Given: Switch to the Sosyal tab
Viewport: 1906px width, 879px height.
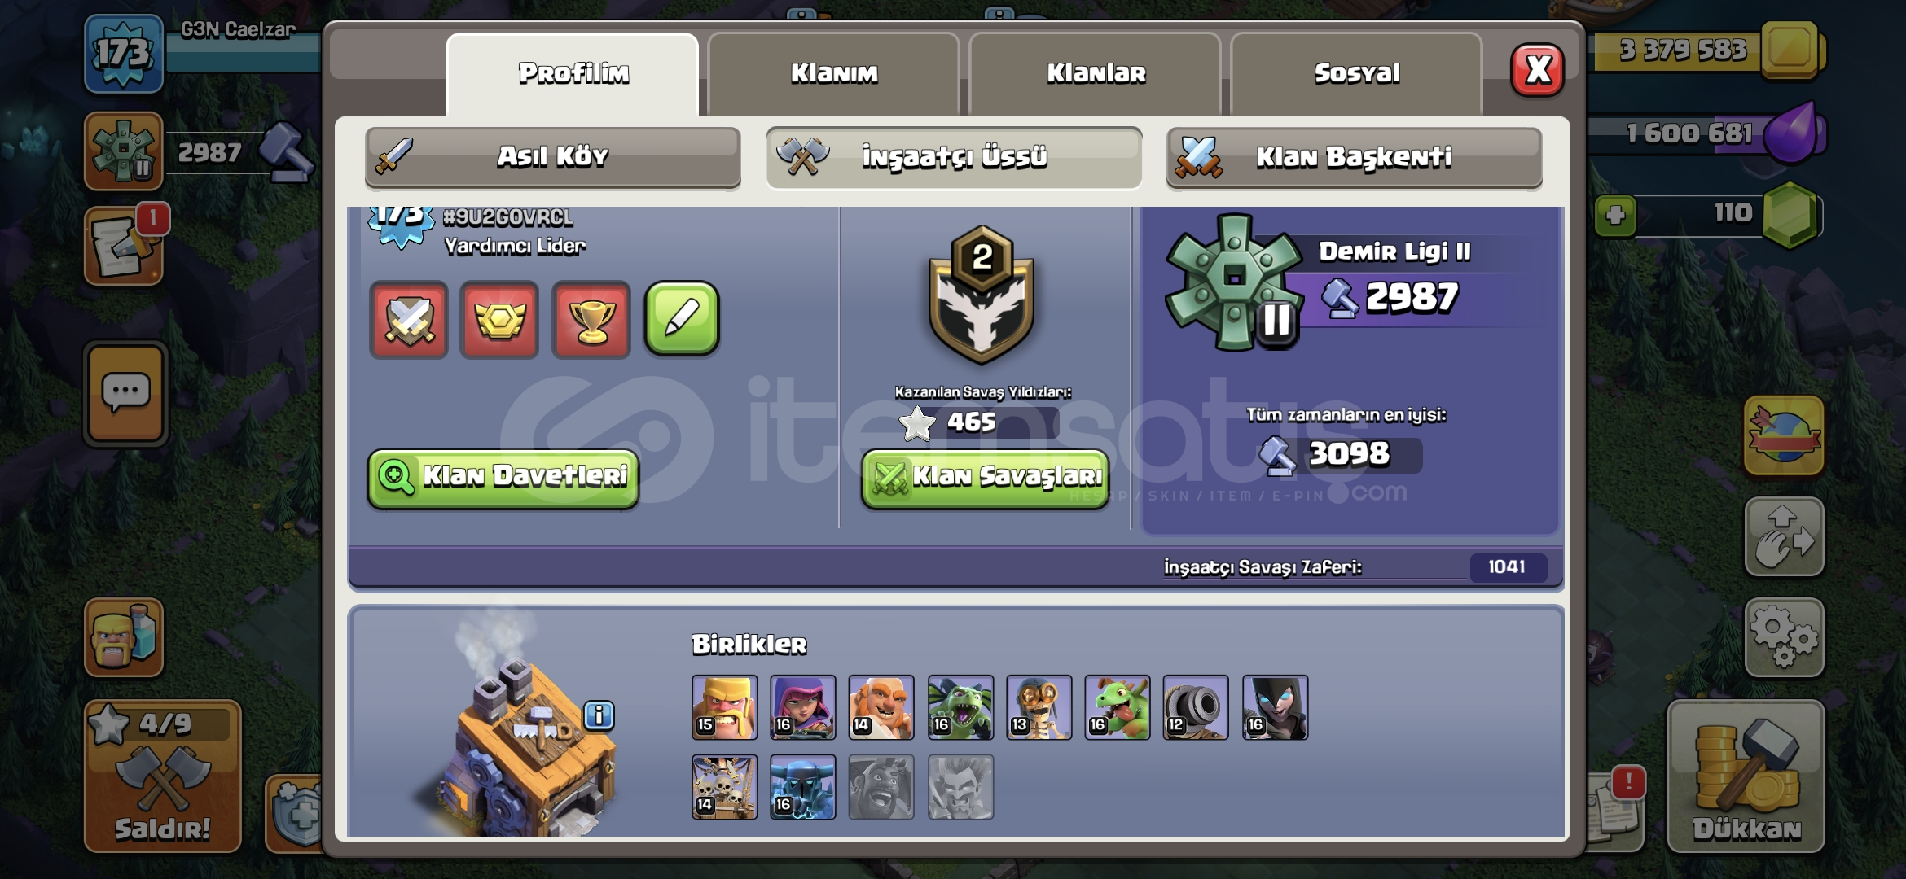Looking at the screenshot, I should [1356, 73].
